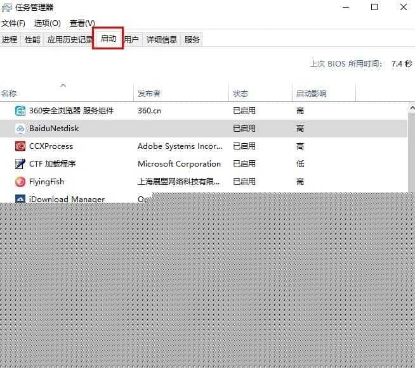Image resolution: width=415 pixels, height=368 pixels.
Task: Close the 任务管理器 window
Action: click(404, 7)
